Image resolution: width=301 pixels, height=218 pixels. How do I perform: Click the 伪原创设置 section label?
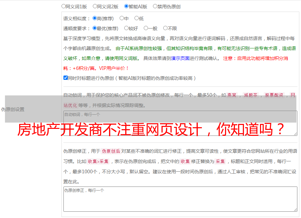coord(13,109)
